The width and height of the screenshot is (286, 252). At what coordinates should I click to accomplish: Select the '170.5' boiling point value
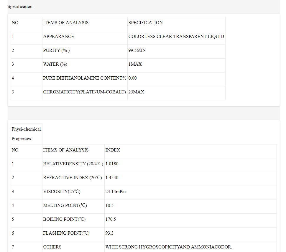(111, 219)
